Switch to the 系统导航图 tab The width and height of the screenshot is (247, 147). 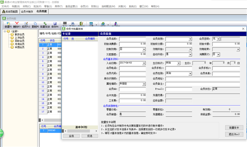[10, 12]
